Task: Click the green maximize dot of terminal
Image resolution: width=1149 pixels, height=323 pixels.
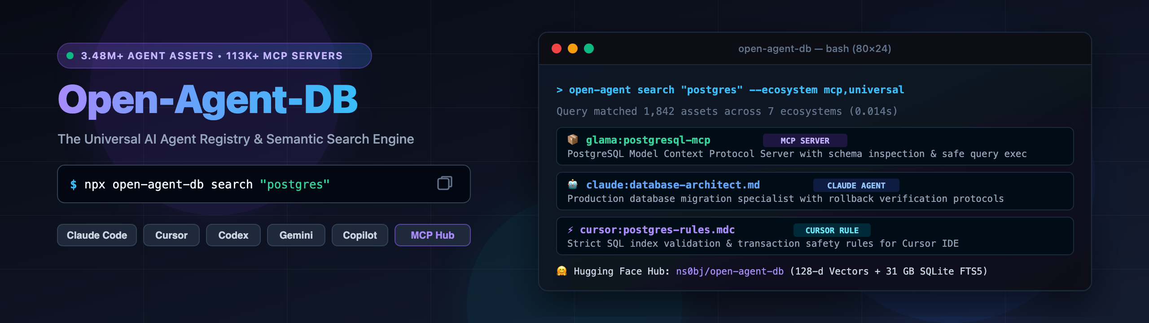Action: pos(589,48)
